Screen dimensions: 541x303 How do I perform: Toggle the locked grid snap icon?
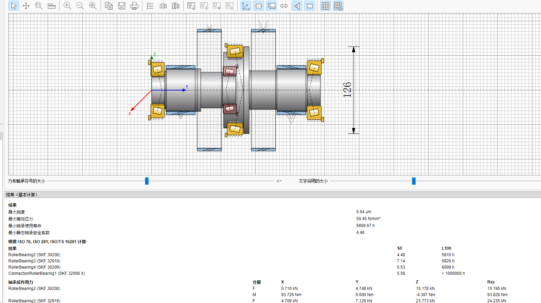338,6
